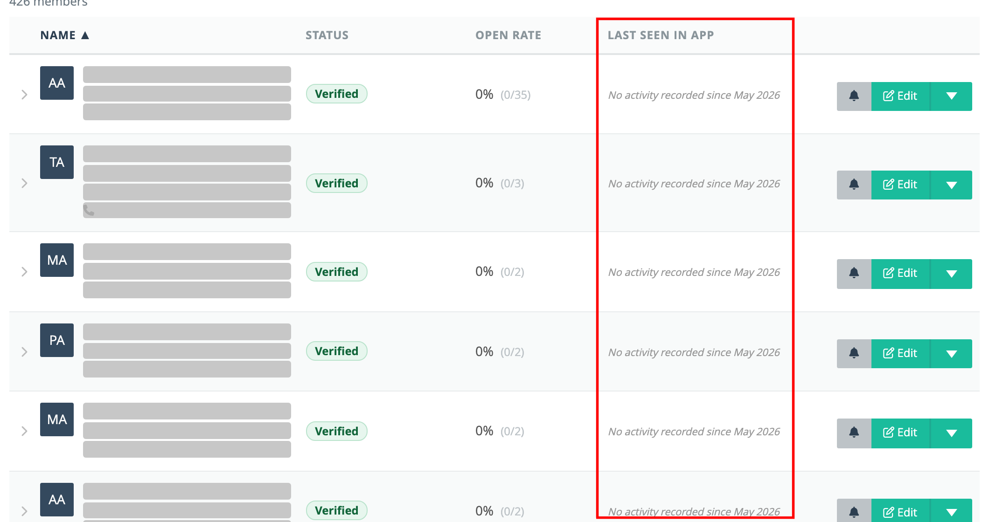The height and width of the screenshot is (522, 989).
Task: Click Edit in the TA member row
Action: click(900, 185)
